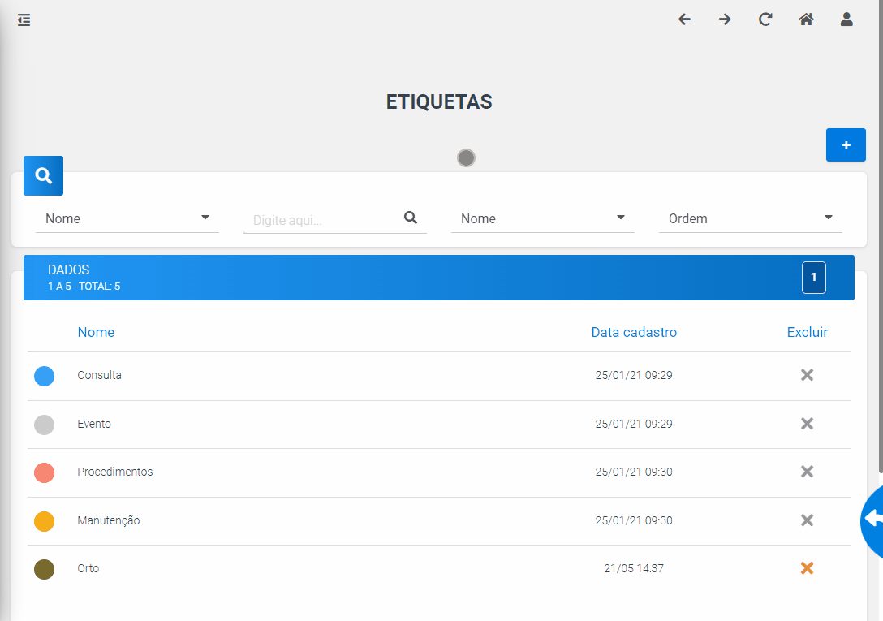Delete the Procedimentos etiqueta
The image size is (883, 621).
(807, 471)
